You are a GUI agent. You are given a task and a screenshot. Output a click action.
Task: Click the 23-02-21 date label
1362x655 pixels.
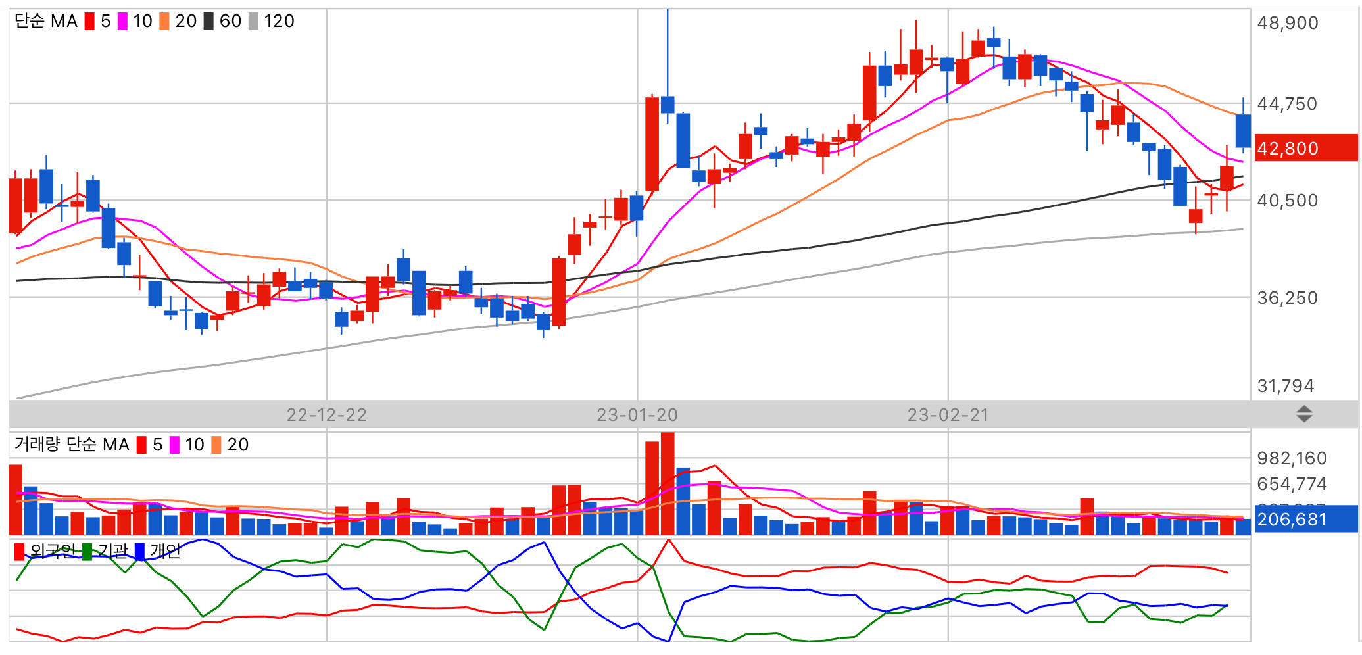point(948,415)
